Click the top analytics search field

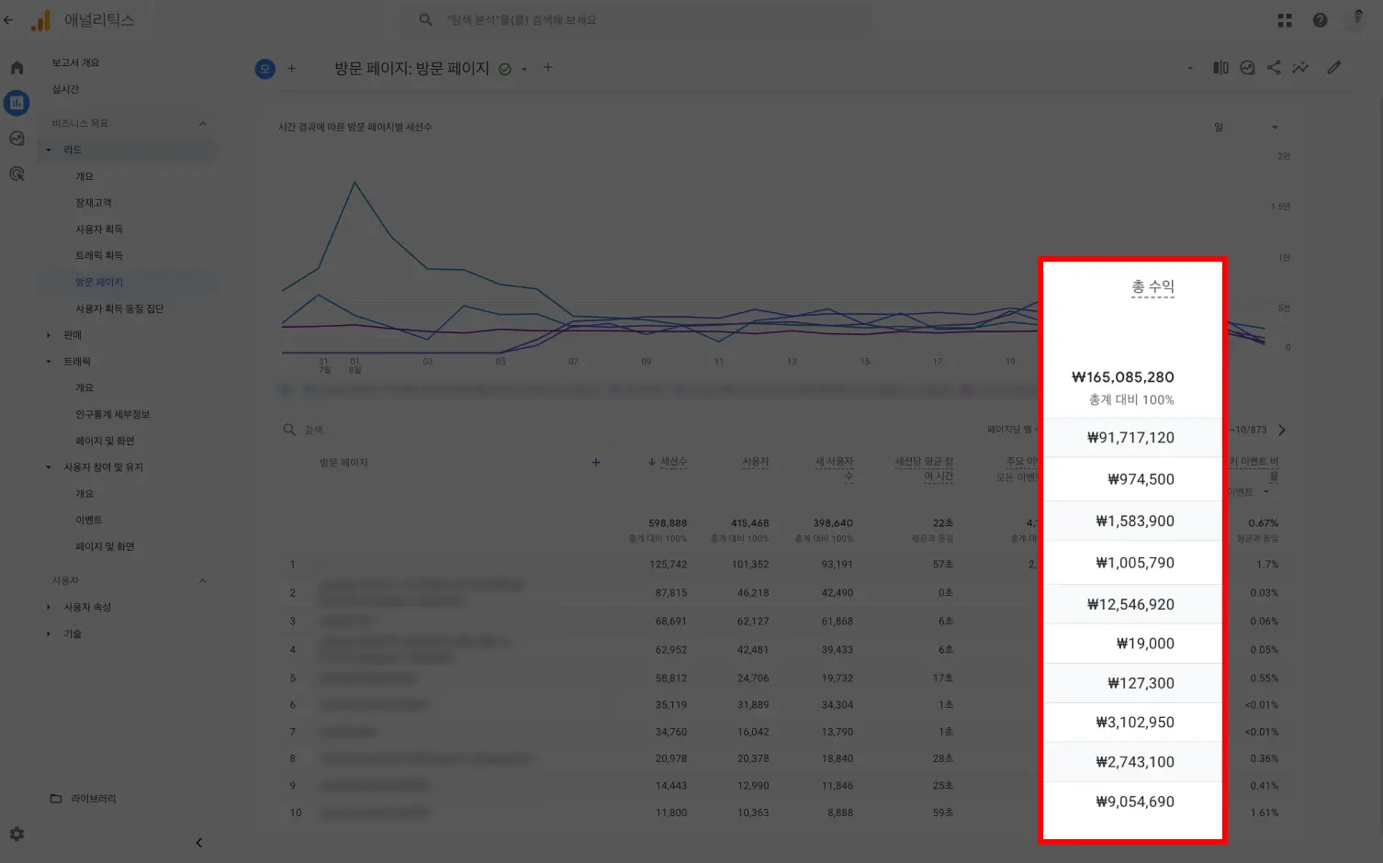[x=643, y=20]
